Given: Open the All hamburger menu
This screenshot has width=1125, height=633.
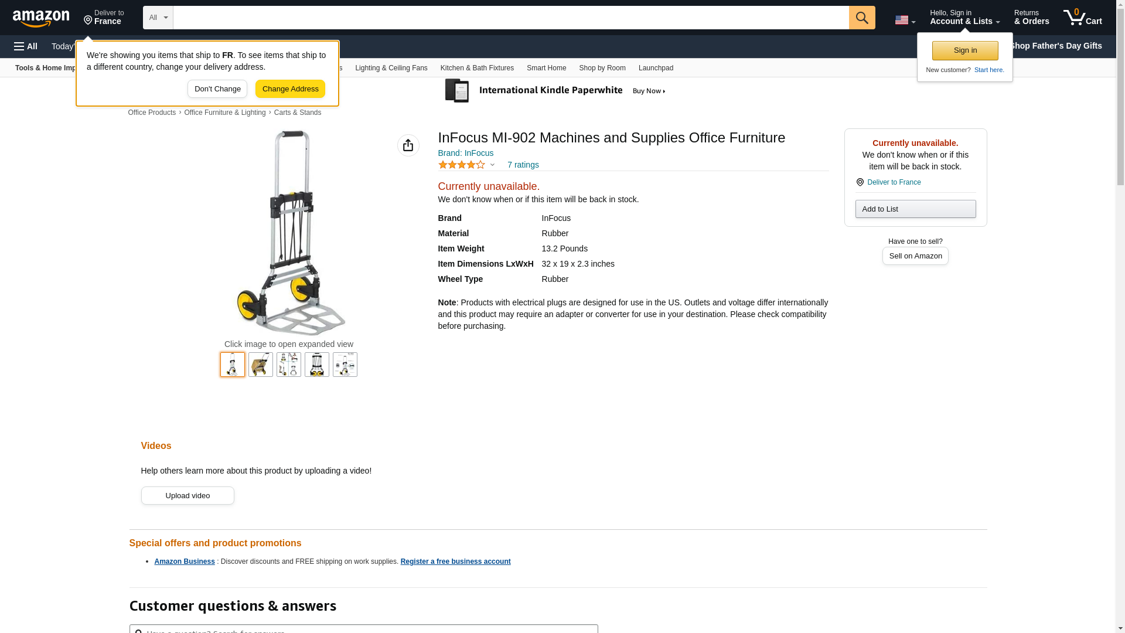Looking at the screenshot, I should pyautogui.click(x=26, y=46).
